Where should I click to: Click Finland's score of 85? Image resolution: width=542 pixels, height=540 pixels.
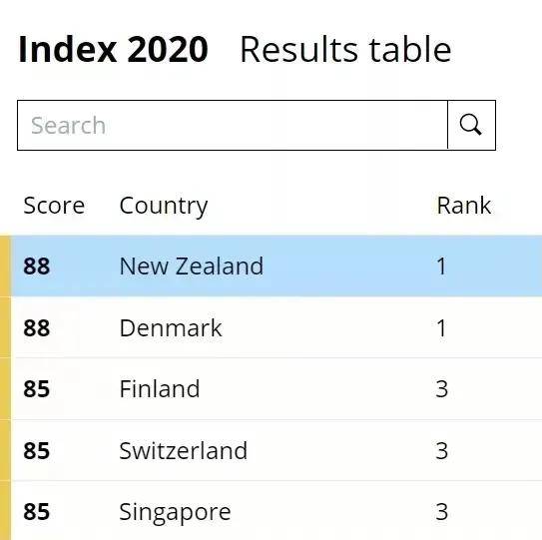(37, 389)
